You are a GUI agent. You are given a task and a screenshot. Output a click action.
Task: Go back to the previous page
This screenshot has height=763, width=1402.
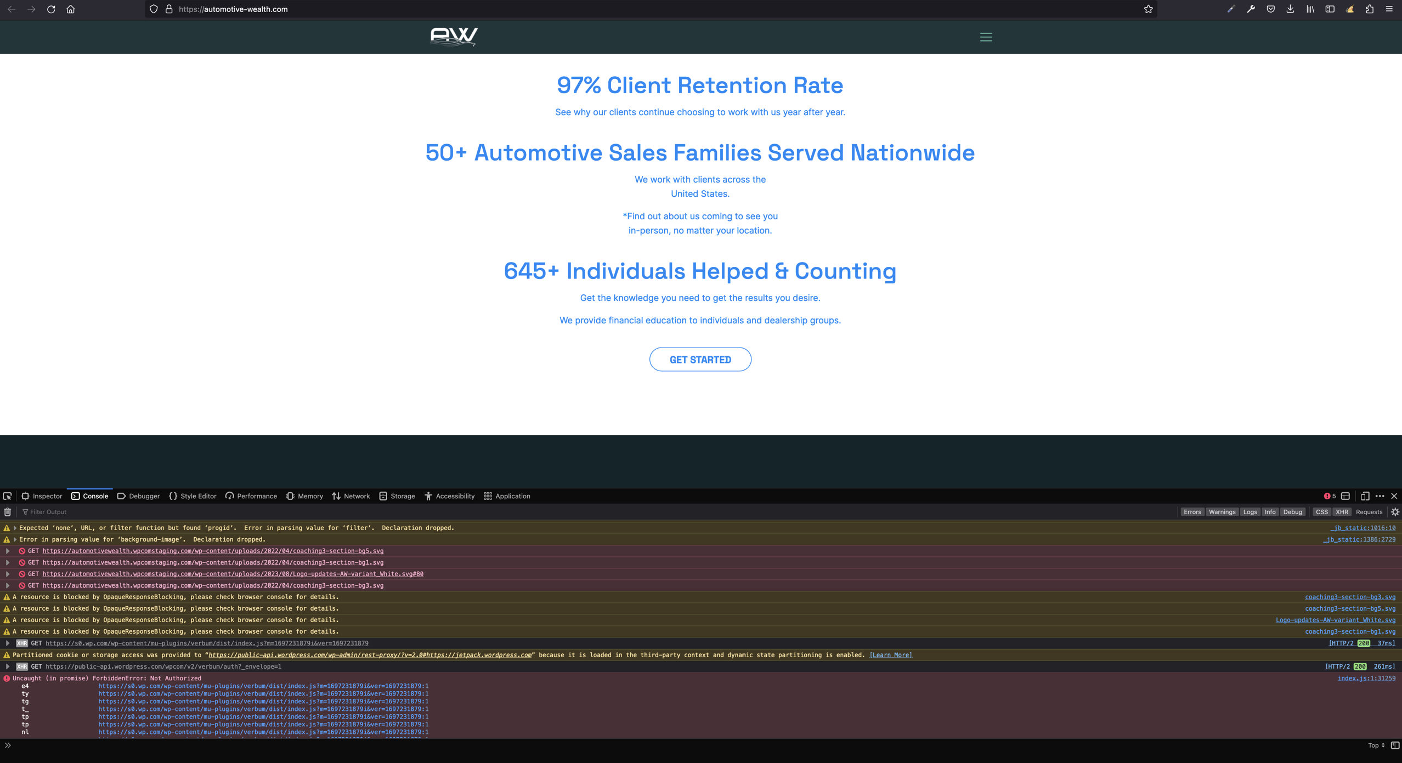pos(12,9)
